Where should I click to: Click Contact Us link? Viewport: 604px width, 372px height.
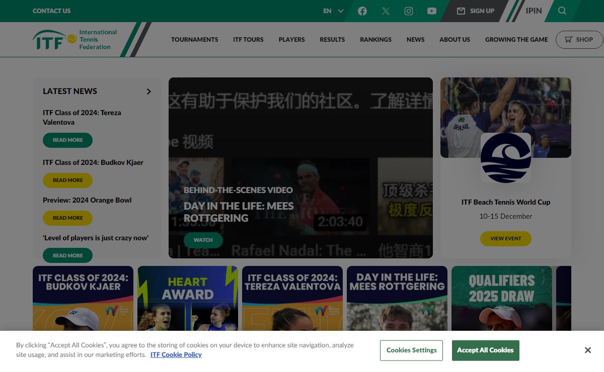pyautogui.click(x=51, y=11)
